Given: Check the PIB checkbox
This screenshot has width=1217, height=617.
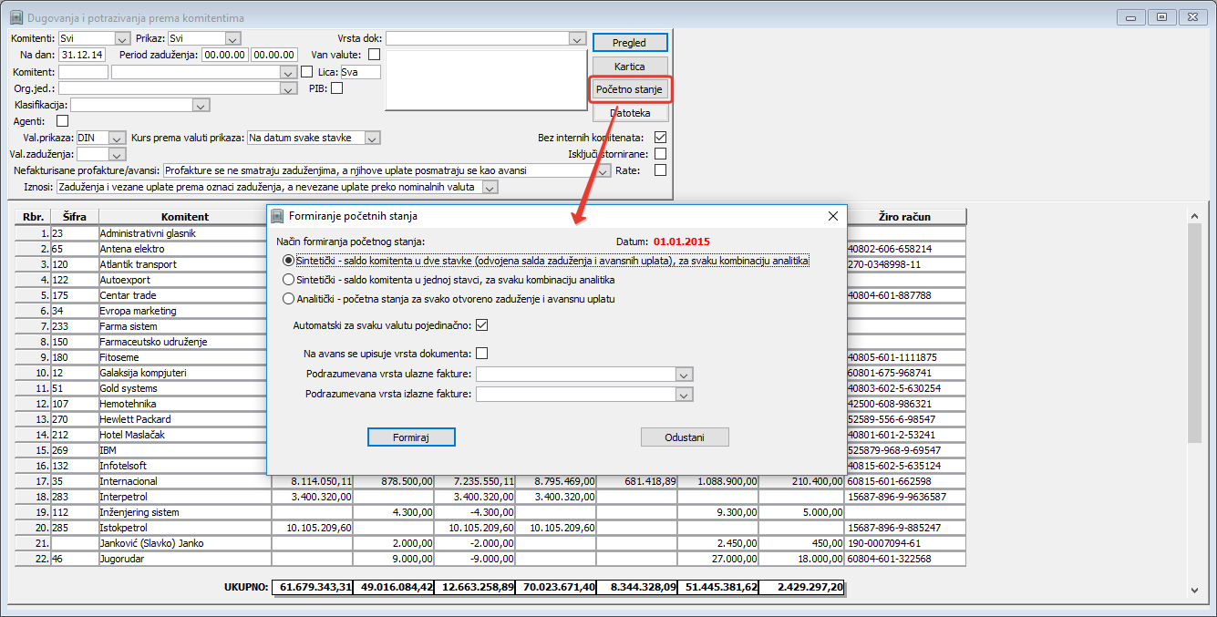Looking at the screenshot, I should [x=337, y=88].
